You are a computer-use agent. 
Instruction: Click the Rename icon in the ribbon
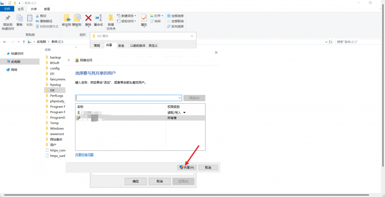click(99, 18)
